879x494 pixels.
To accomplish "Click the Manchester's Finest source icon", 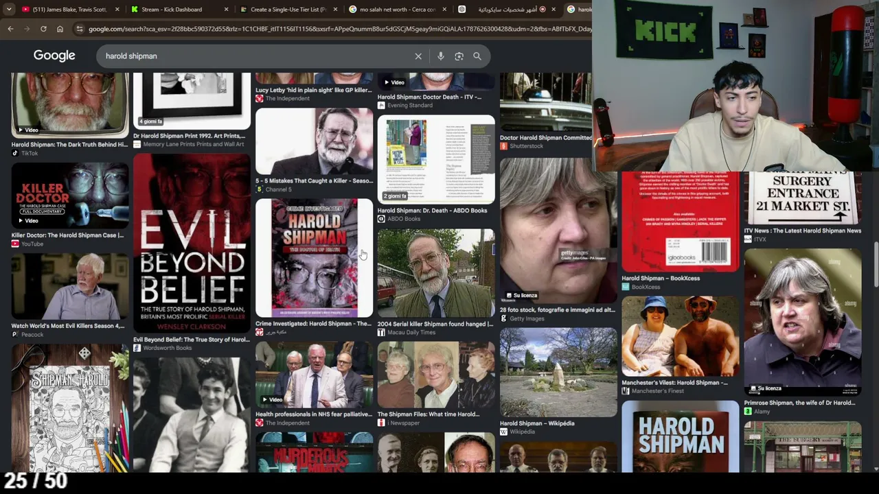I will coord(626,391).
